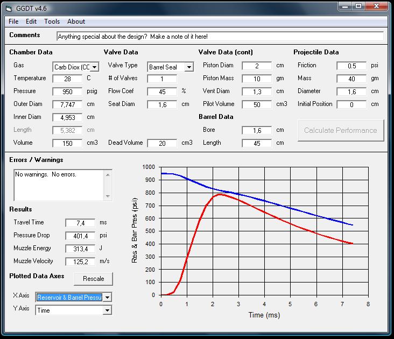Open the File menu
Image resolution: width=394 pixels, height=339 pixels.
(13, 22)
